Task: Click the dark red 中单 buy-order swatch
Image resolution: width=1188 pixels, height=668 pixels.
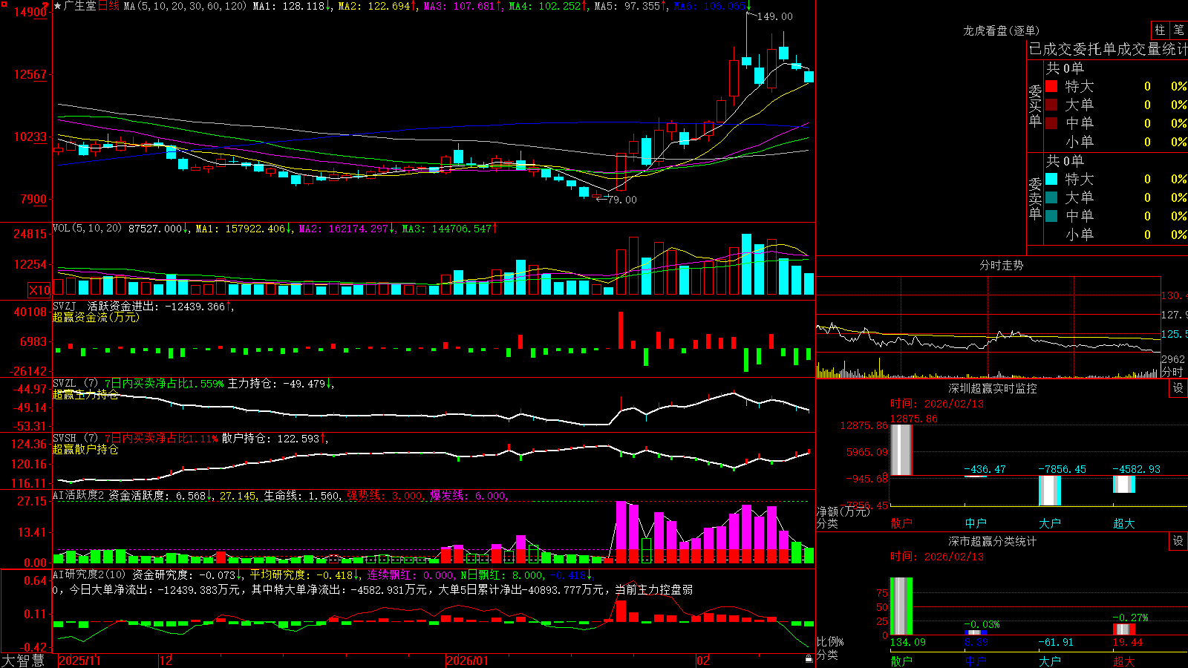Action: pyautogui.click(x=1051, y=123)
